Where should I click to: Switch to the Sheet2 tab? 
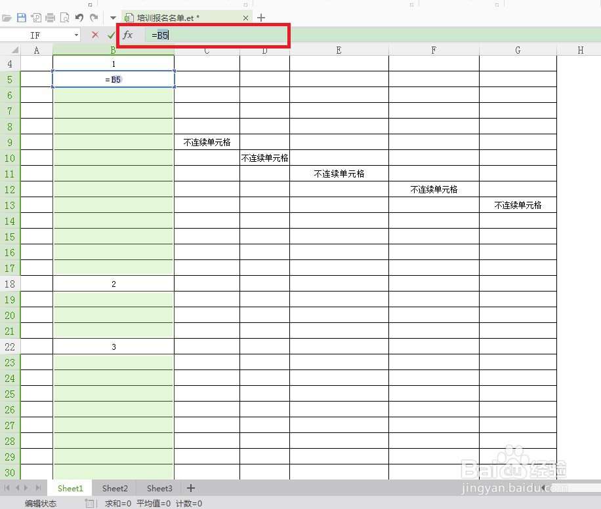coord(115,488)
